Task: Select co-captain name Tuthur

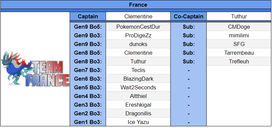Action: (239, 16)
